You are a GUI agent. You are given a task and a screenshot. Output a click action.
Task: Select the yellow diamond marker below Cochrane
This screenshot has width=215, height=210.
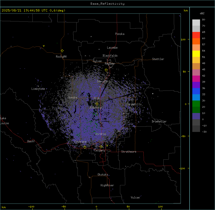click(x=85, y=147)
